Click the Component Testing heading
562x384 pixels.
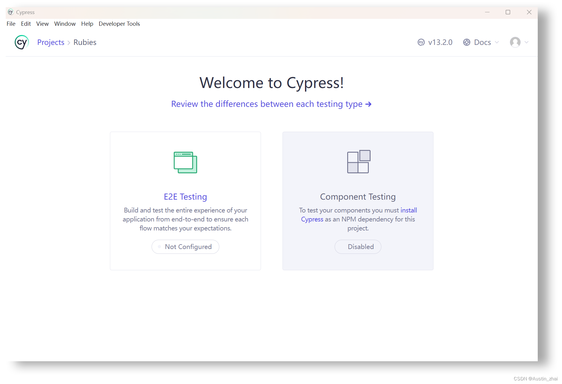(x=358, y=197)
